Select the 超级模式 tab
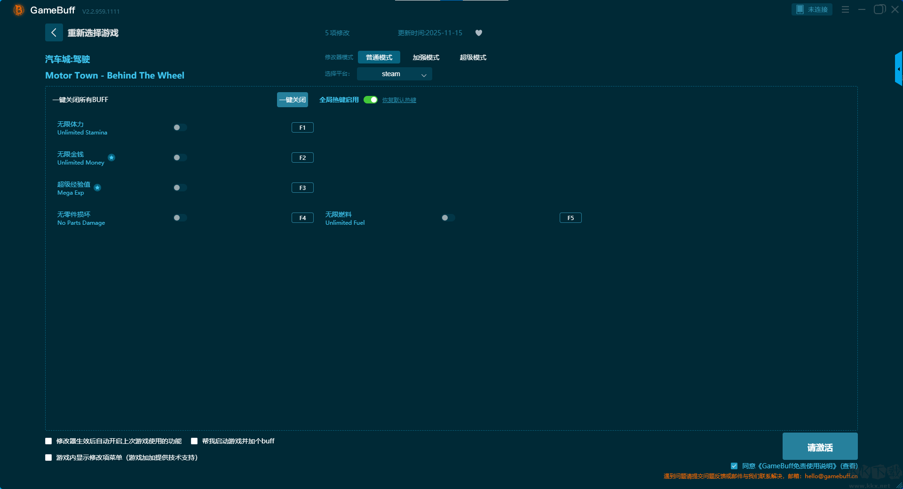This screenshot has width=903, height=489. (473, 57)
